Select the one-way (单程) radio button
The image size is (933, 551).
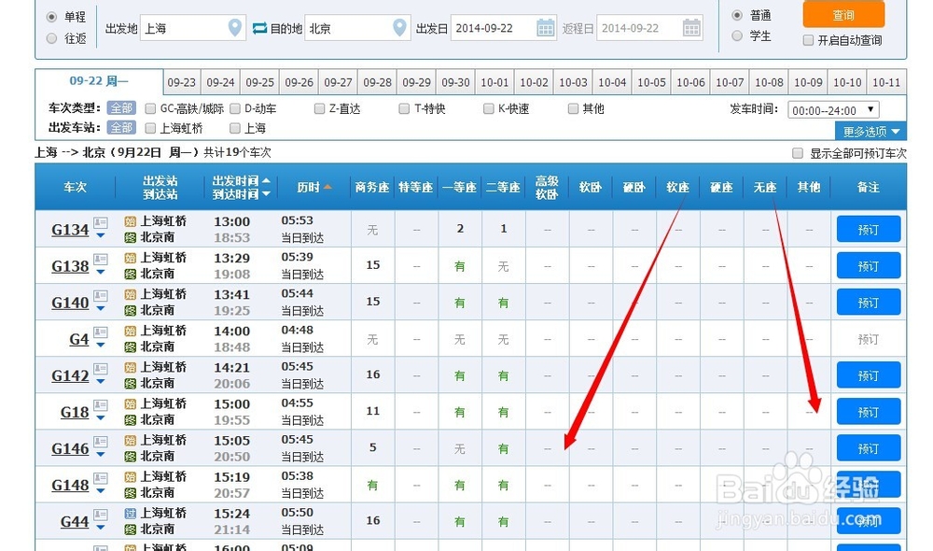pyautogui.click(x=51, y=17)
